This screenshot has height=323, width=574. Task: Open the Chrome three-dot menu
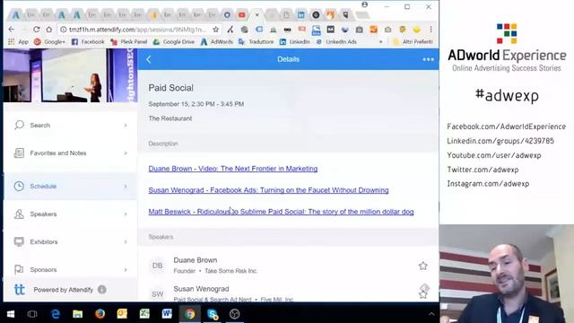(x=430, y=29)
